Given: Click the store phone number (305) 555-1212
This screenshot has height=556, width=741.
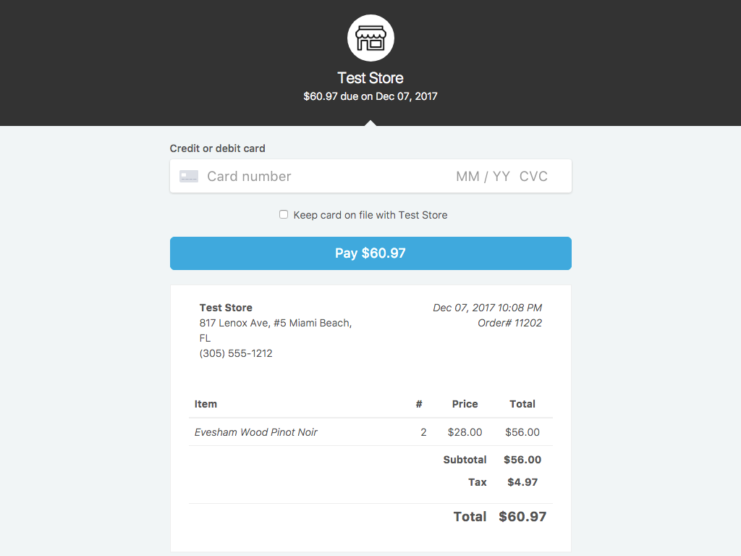Looking at the screenshot, I should [236, 354].
